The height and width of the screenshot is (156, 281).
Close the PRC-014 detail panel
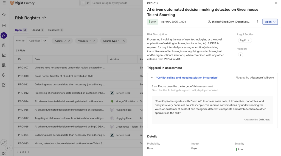276,3
